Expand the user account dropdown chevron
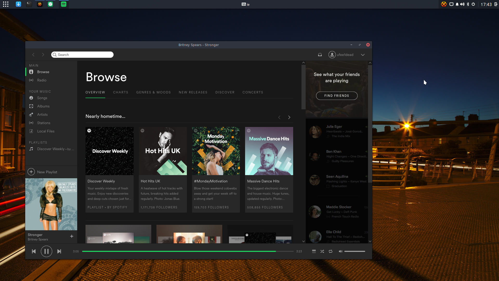499x281 pixels. point(363,55)
